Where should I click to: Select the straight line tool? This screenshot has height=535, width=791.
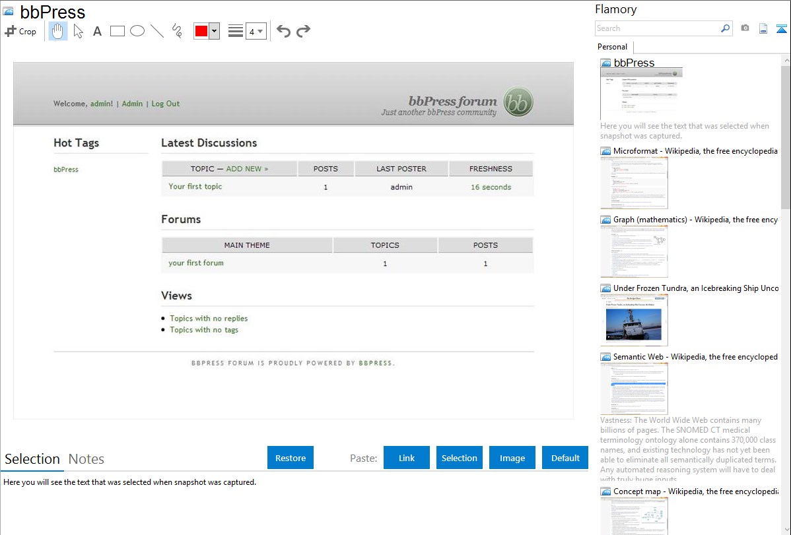coord(157,31)
